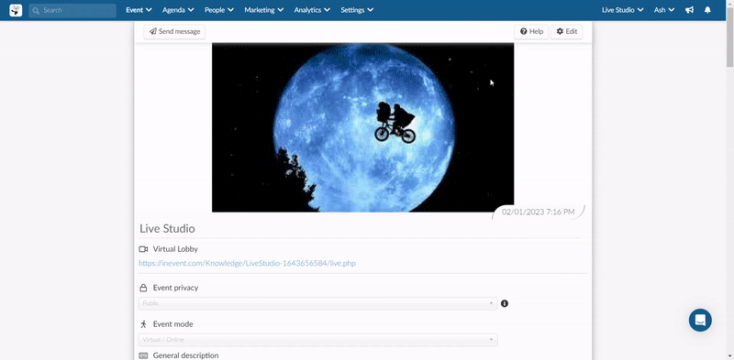Open the People menu
The image size is (734, 360).
coord(219,10)
